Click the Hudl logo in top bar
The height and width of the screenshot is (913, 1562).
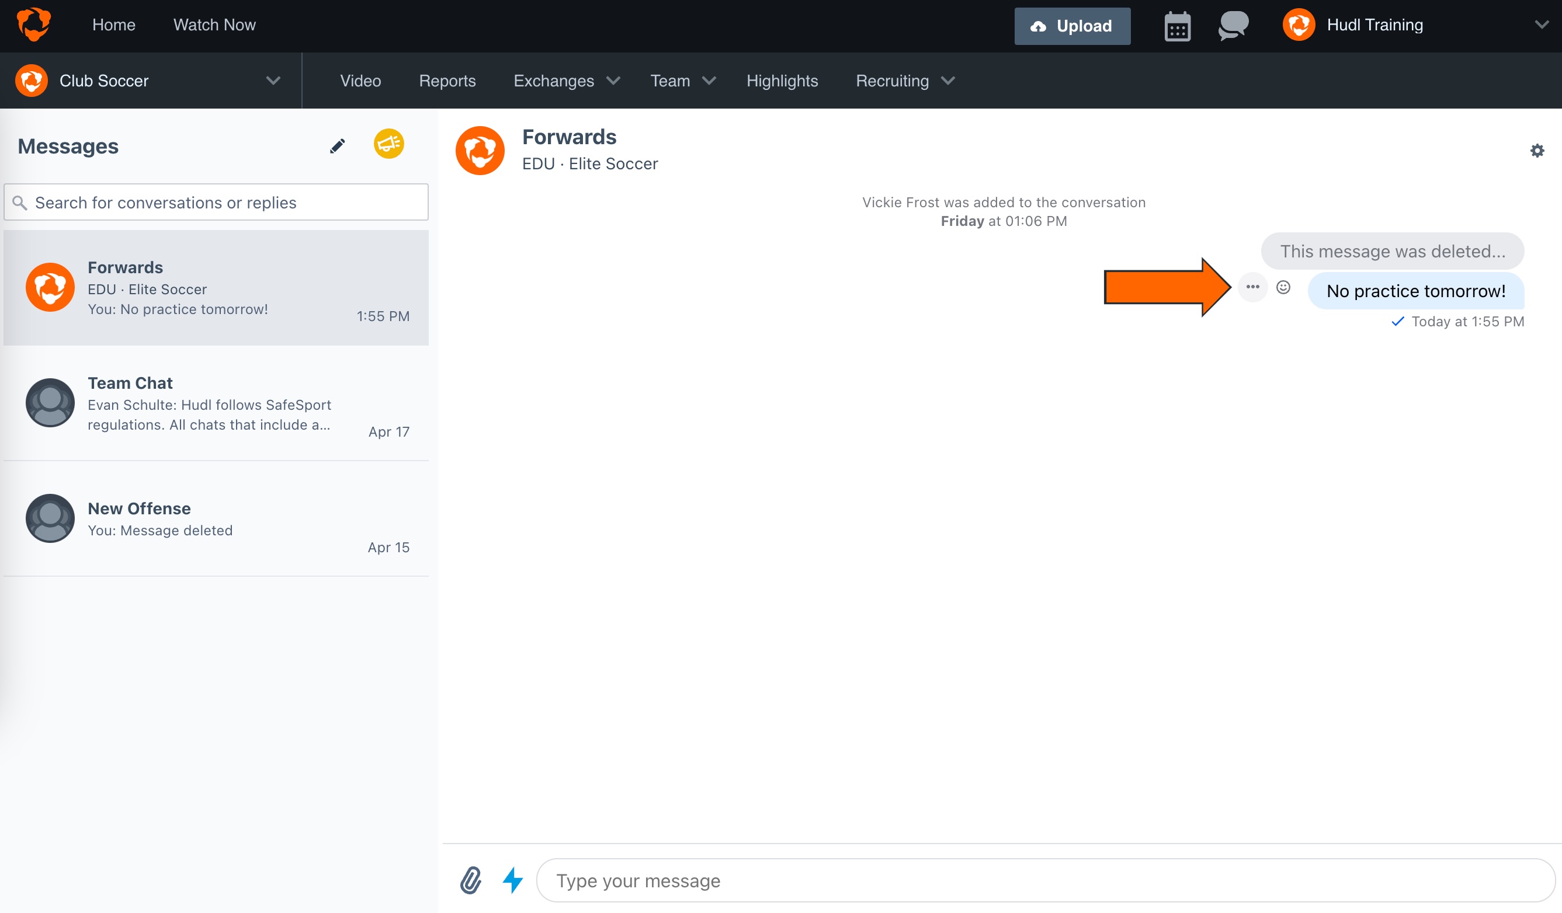pyautogui.click(x=33, y=25)
